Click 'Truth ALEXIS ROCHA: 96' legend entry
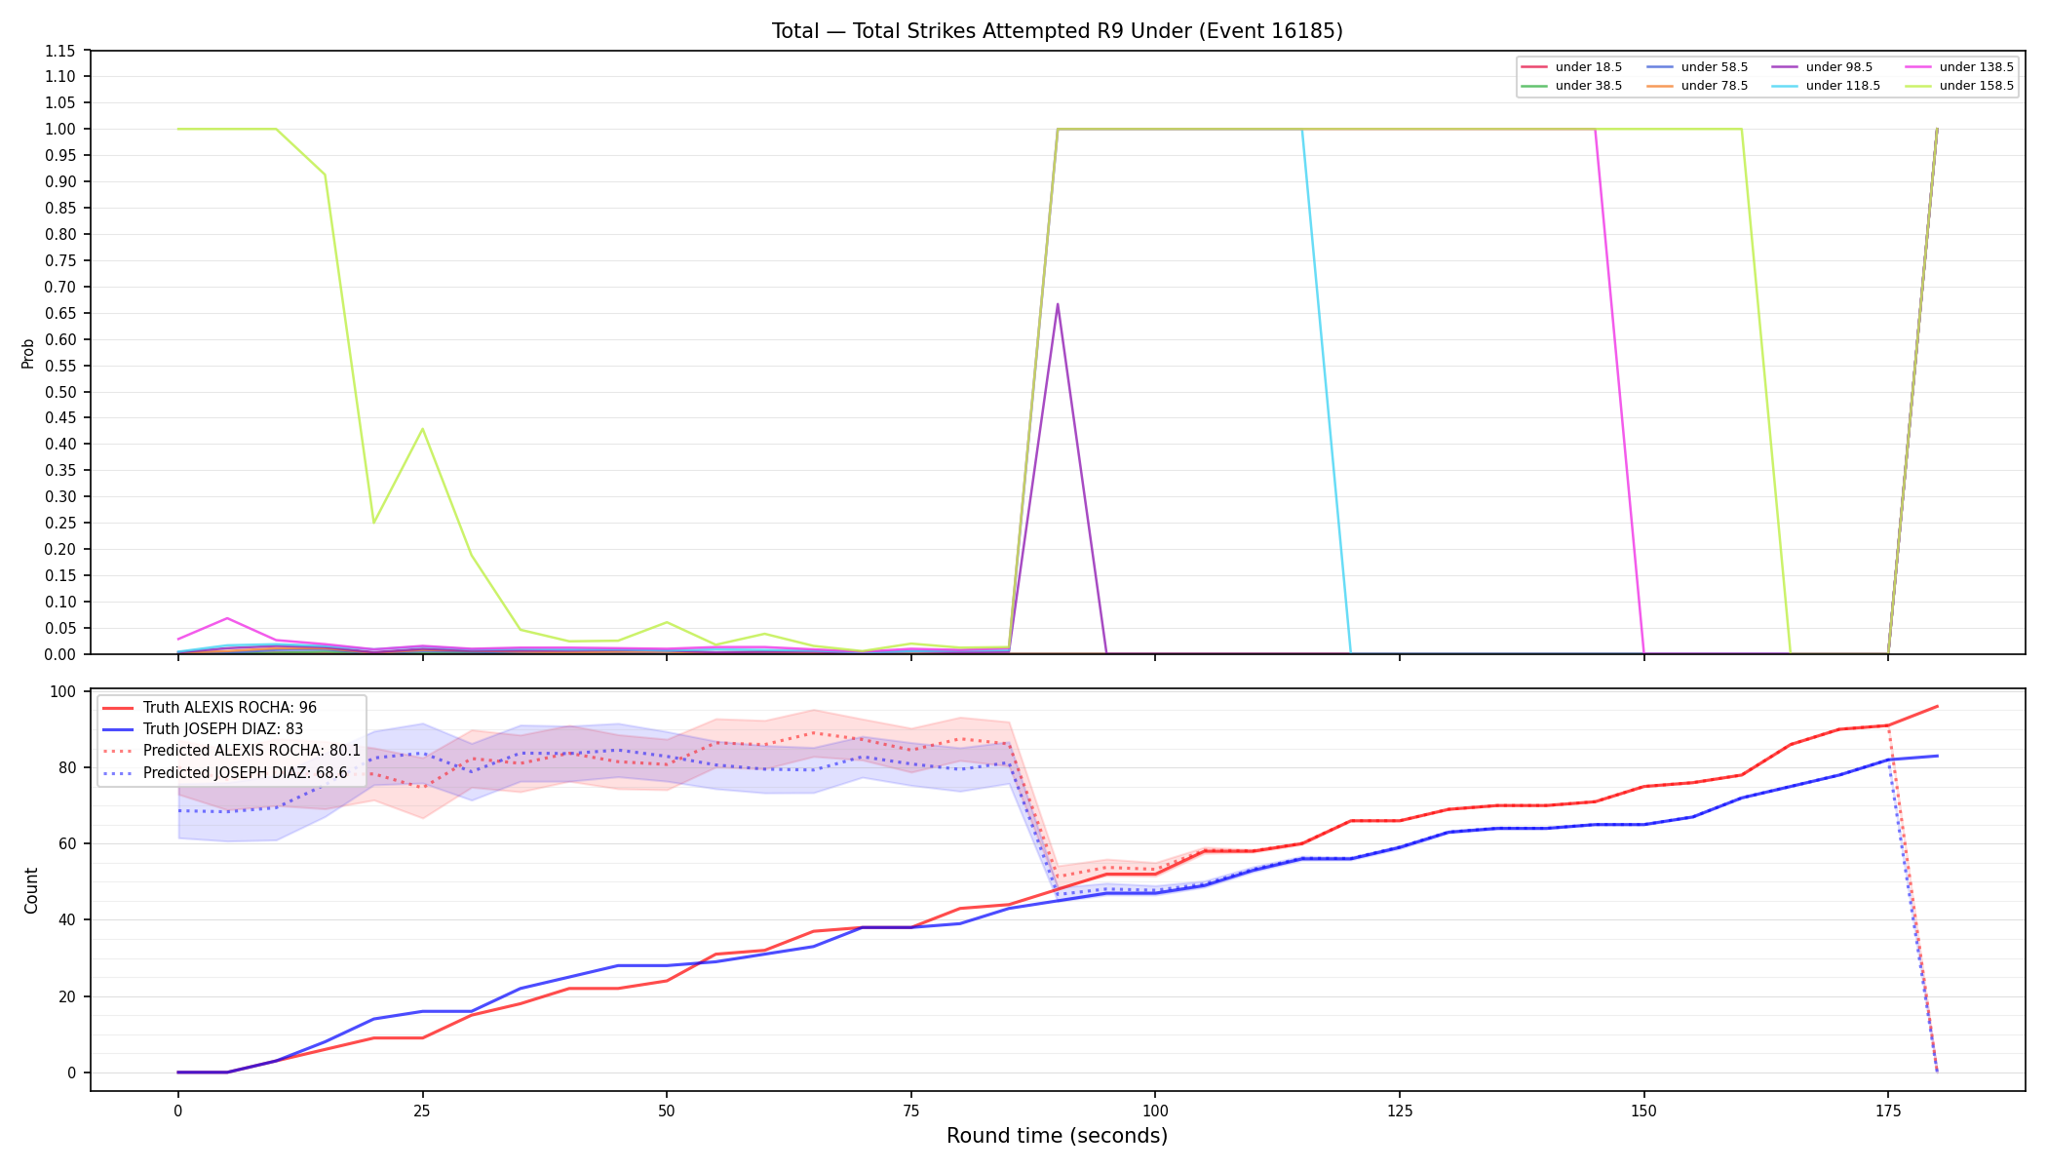2047x1170 pixels. tap(210, 708)
